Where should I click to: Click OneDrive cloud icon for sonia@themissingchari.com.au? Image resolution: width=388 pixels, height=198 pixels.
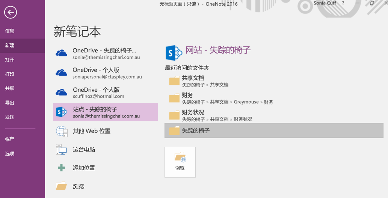(x=61, y=53)
